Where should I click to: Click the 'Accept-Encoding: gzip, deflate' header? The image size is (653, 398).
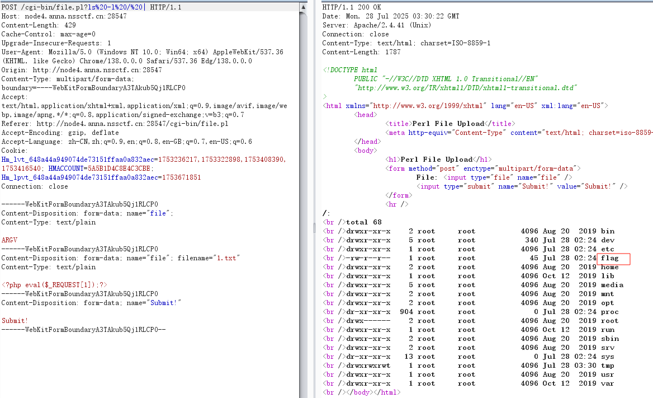[60, 133]
